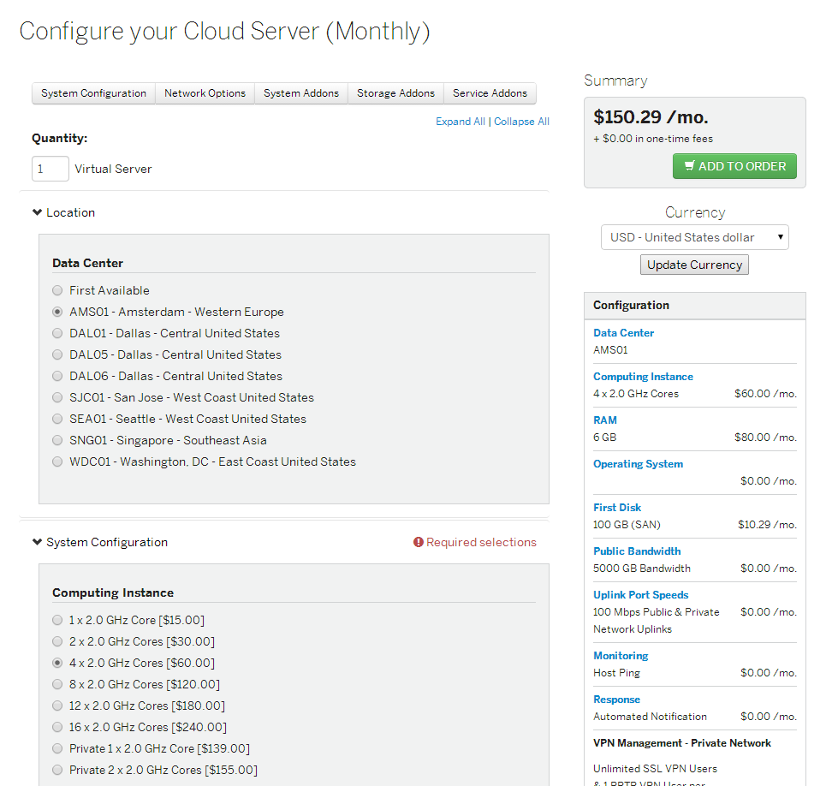Select DAL05 - Dallas data center
Screen dimensions: 838x786
coord(56,354)
